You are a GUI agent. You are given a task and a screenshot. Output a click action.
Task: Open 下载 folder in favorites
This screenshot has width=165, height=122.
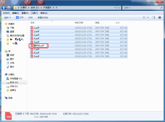(x=12, y=28)
